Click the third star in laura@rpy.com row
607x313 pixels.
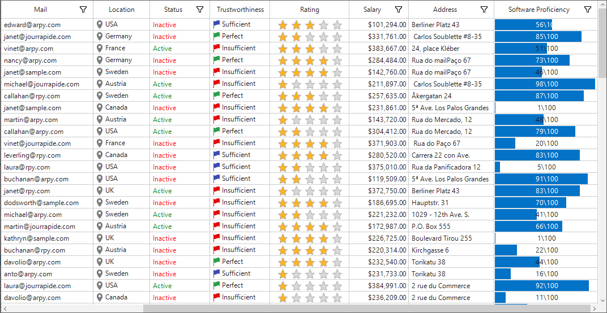(310, 168)
